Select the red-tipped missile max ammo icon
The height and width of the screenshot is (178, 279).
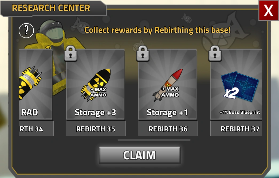point(167,85)
